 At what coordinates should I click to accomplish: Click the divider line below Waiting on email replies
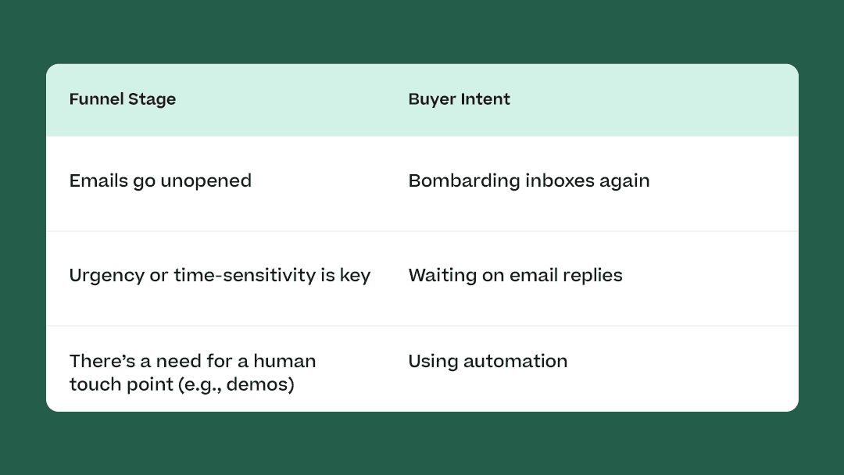[423, 326]
